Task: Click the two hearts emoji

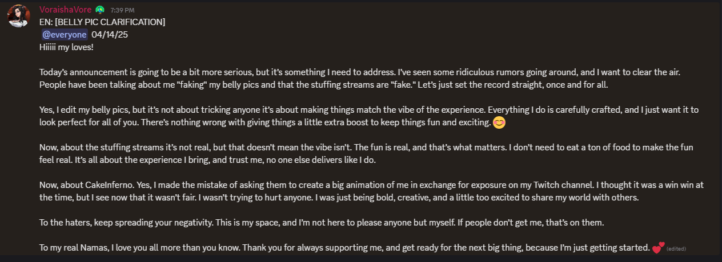Action: tap(658, 248)
